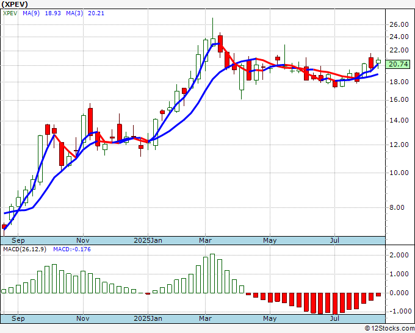Click Jul on the MACD panel axis

[x=334, y=318]
